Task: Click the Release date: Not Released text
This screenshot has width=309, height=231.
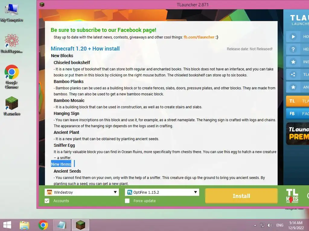Action: (x=250, y=49)
